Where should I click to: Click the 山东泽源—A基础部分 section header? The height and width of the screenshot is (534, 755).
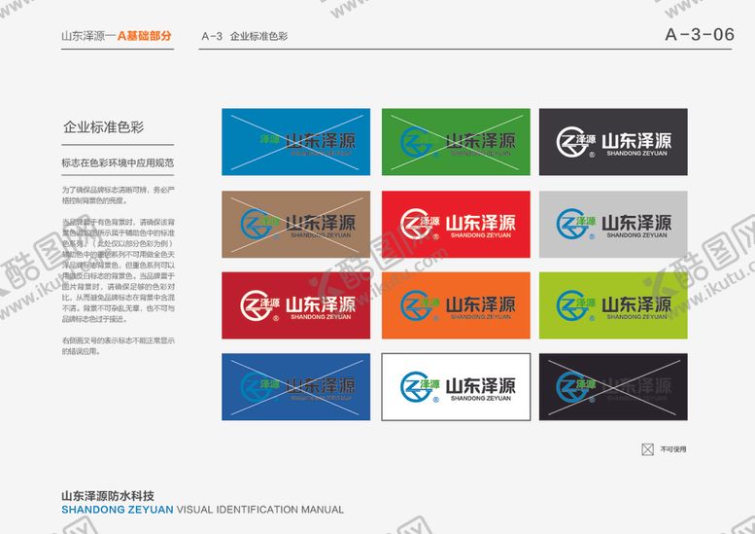(x=117, y=36)
